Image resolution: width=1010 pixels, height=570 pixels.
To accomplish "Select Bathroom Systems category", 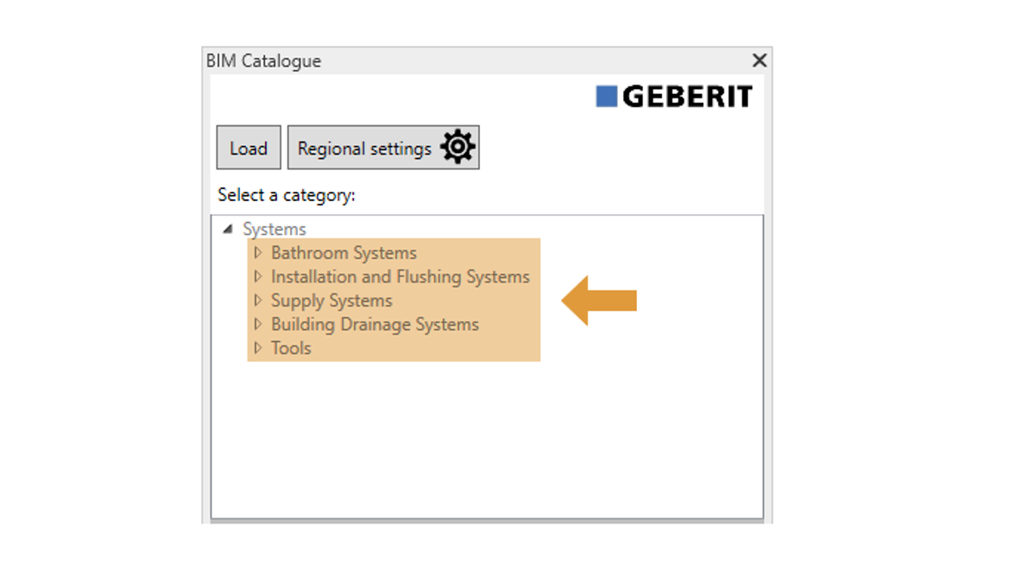I will (x=344, y=253).
